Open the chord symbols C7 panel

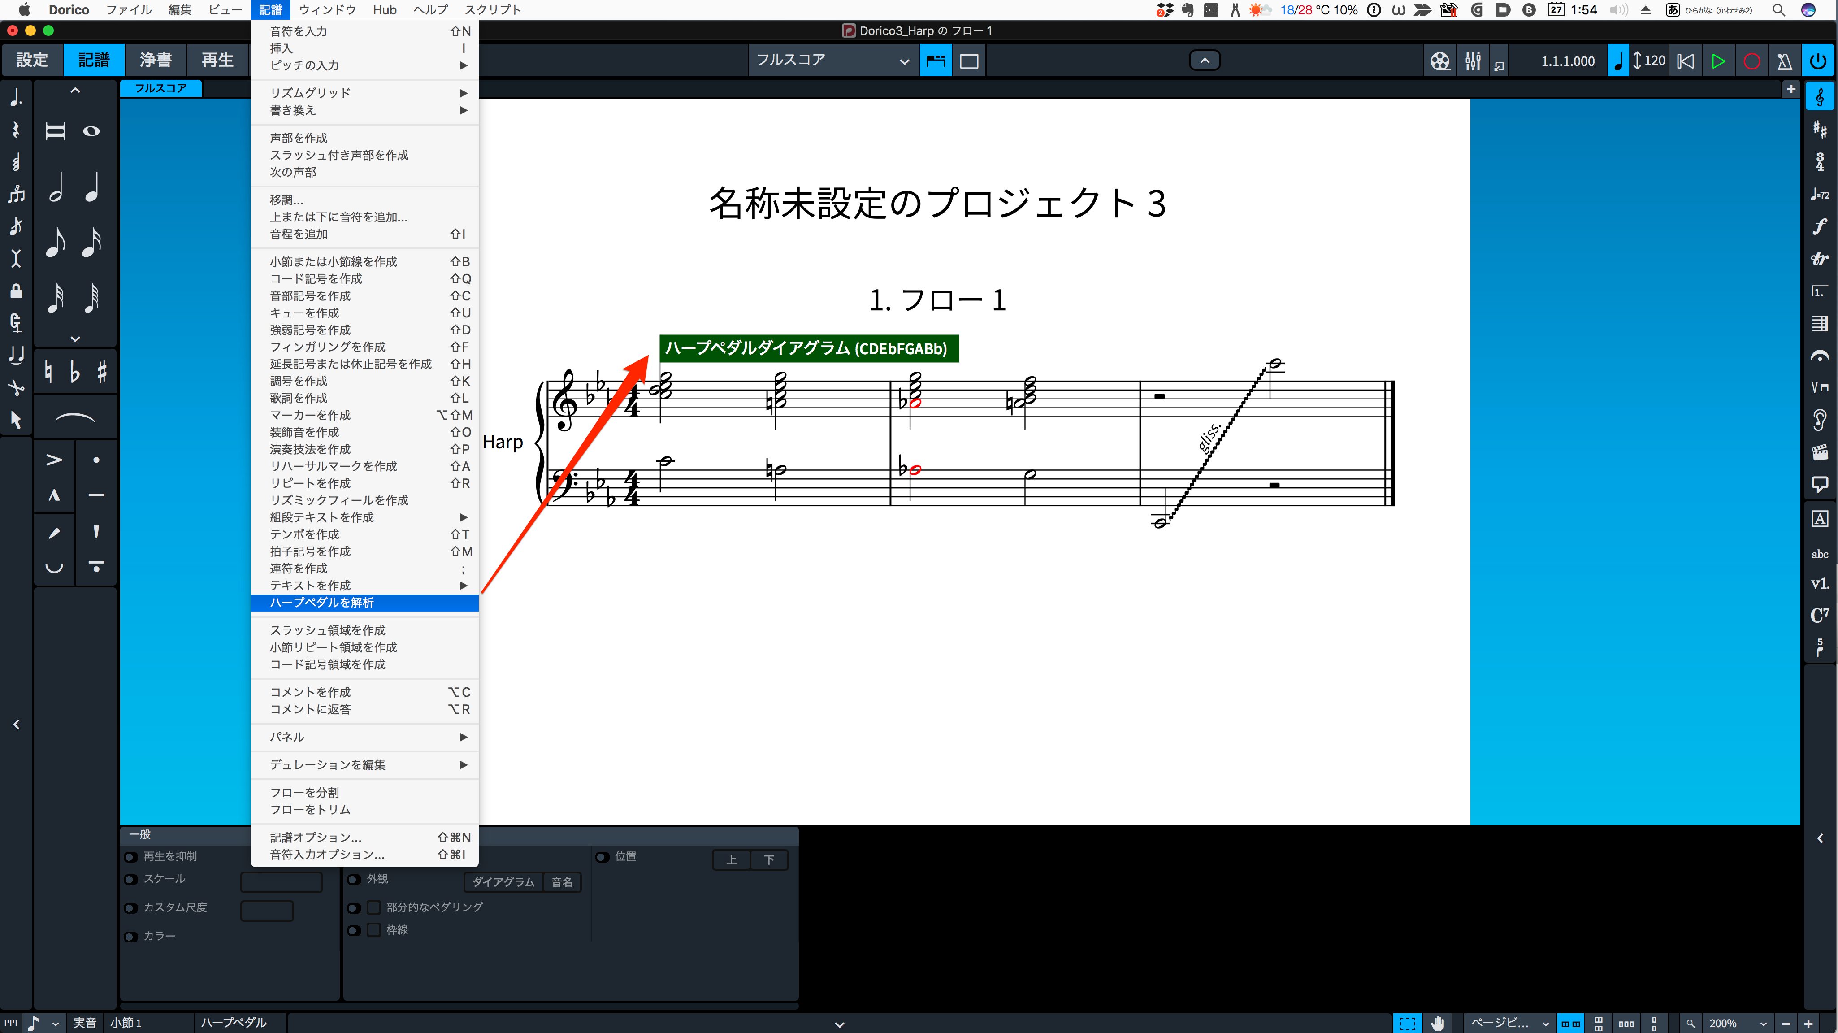[x=1820, y=615]
